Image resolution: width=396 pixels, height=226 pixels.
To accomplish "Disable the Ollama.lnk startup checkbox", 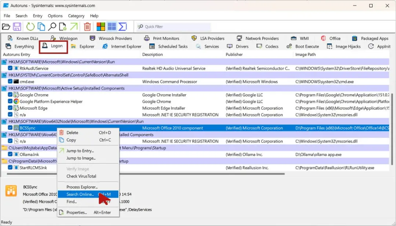I will (x=10, y=154).
